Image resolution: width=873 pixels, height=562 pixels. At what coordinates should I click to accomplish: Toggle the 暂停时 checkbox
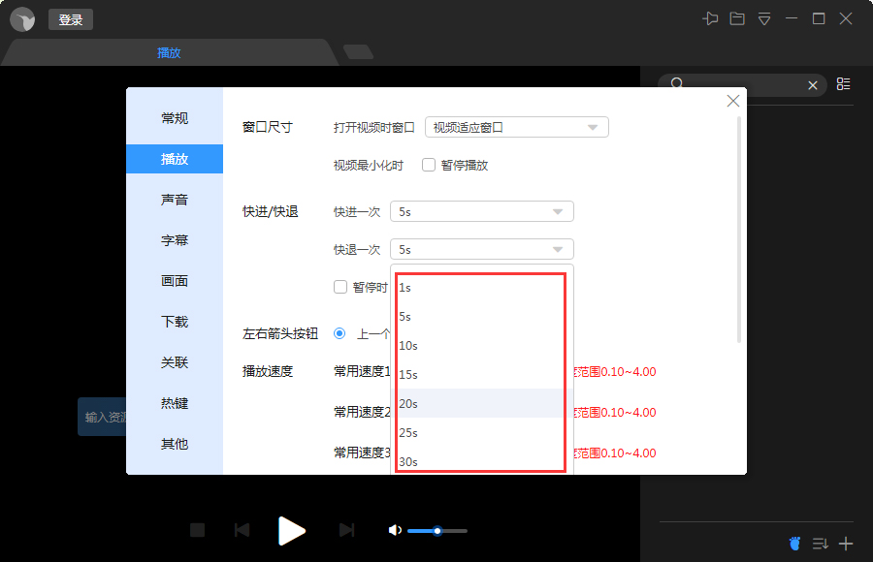340,287
